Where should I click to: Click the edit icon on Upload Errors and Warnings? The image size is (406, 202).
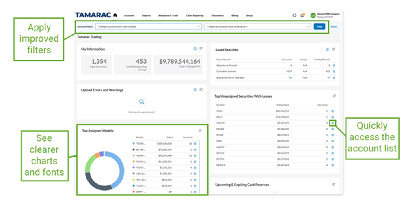[201, 89]
